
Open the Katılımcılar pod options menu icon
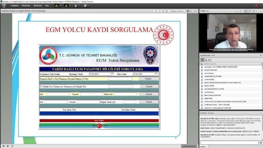pos(261,55)
